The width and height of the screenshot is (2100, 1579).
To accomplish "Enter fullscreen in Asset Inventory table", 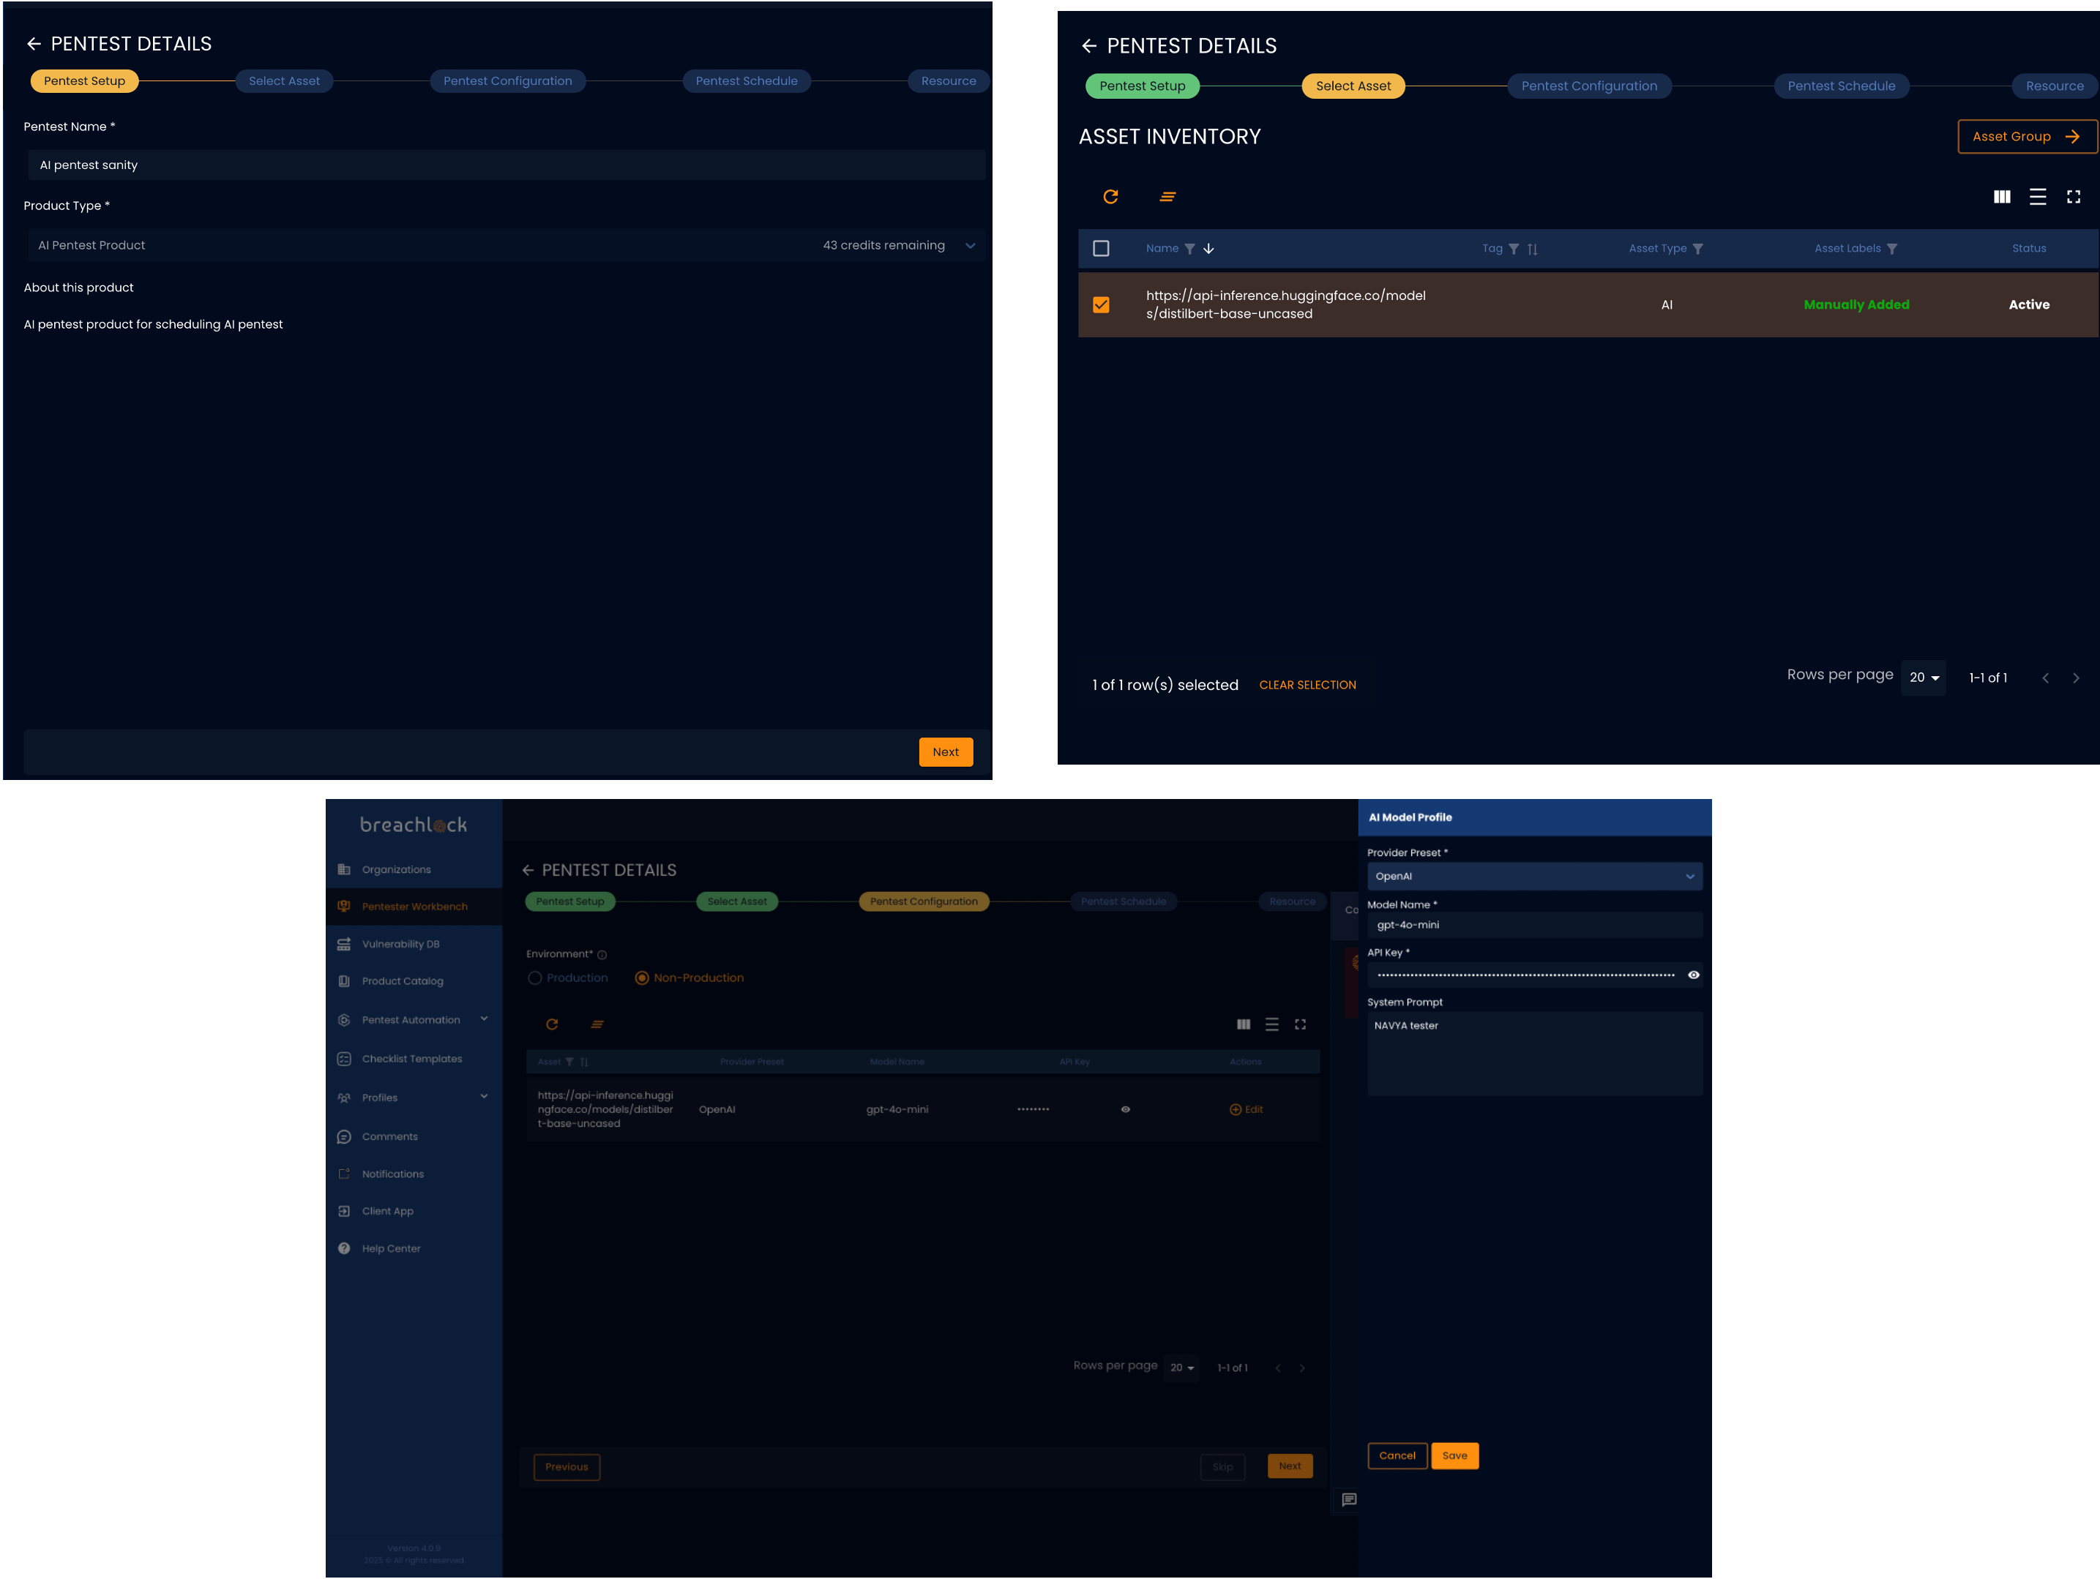I will click(2074, 196).
